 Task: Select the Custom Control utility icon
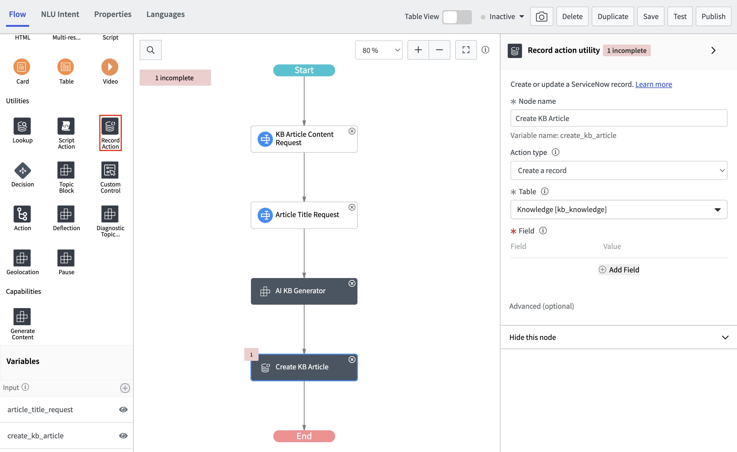pos(110,170)
